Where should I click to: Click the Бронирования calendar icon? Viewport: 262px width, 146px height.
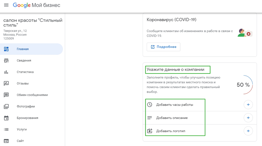(x=6, y=118)
